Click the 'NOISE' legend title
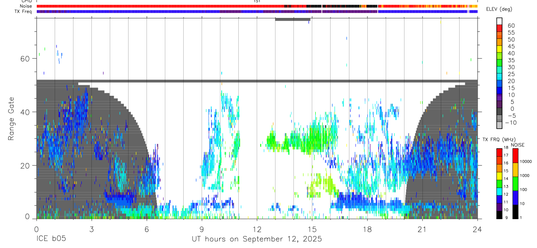The height and width of the screenshot is (248, 537). point(517,145)
